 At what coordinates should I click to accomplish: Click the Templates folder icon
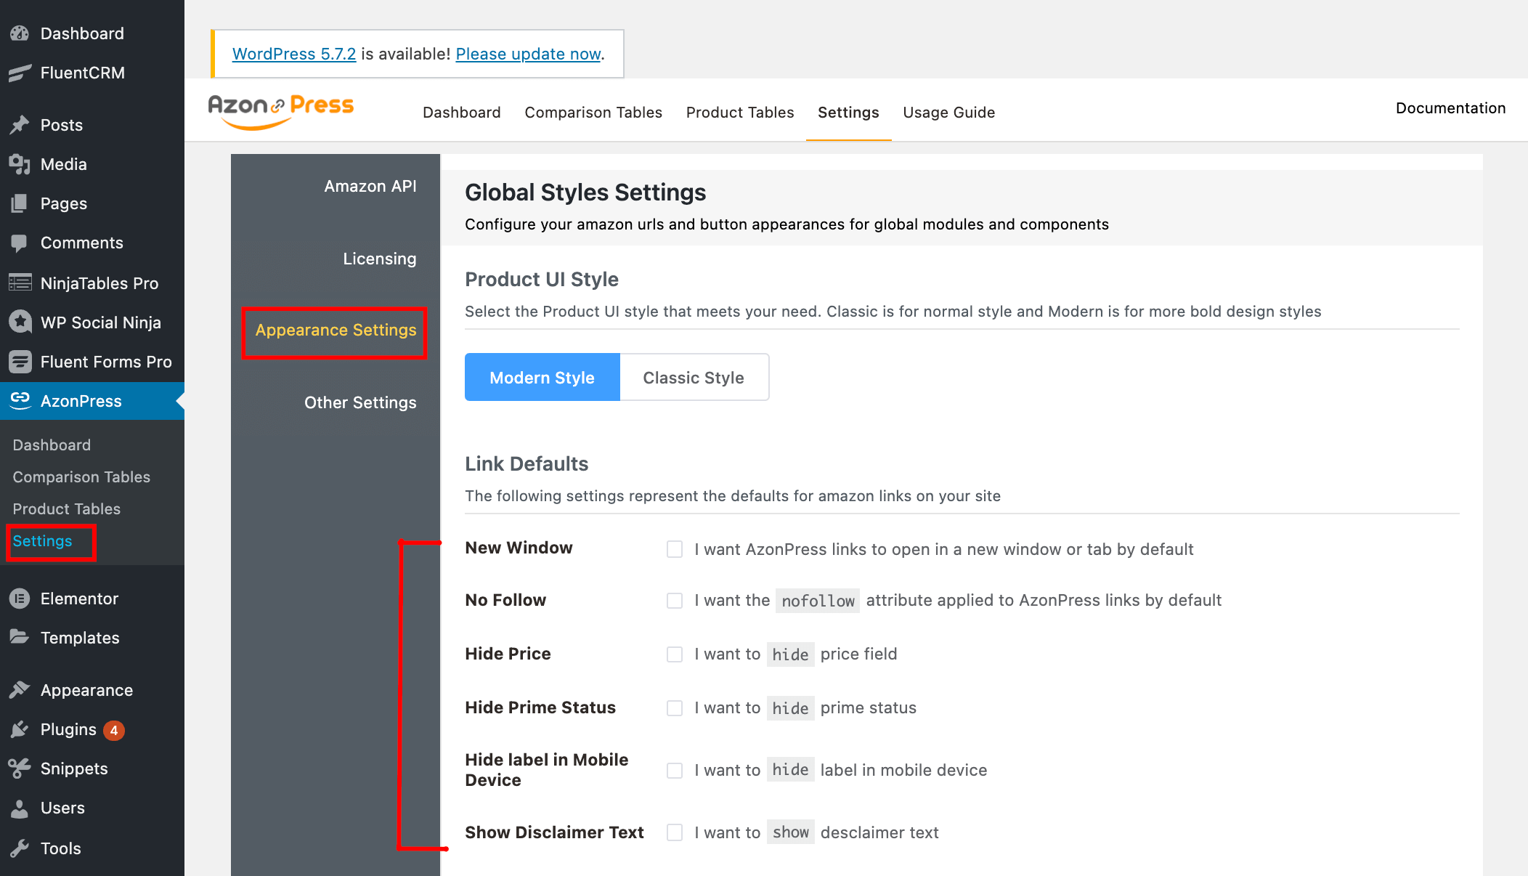pyautogui.click(x=20, y=637)
